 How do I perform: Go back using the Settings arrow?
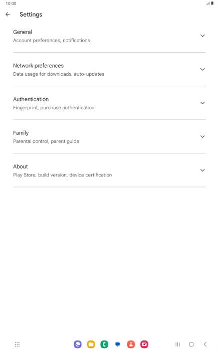click(x=8, y=15)
